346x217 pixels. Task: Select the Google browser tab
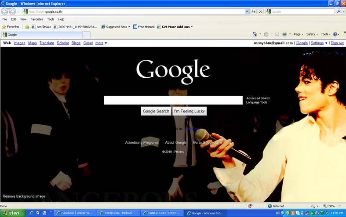[42, 35]
